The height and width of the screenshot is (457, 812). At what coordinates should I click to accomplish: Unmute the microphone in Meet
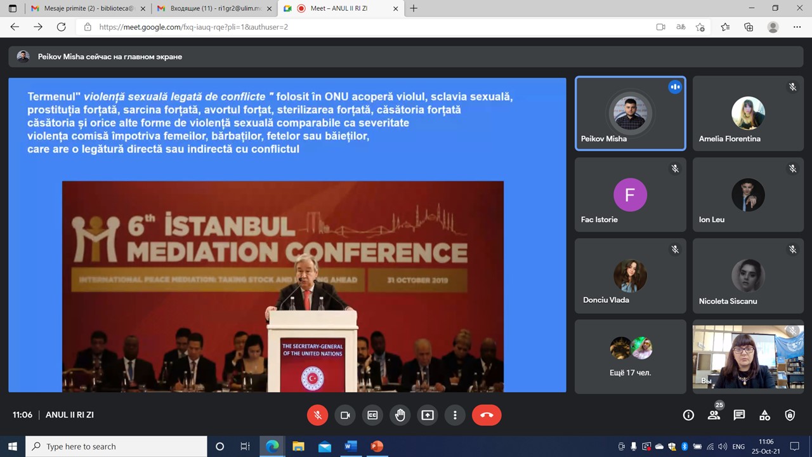(x=318, y=415)
